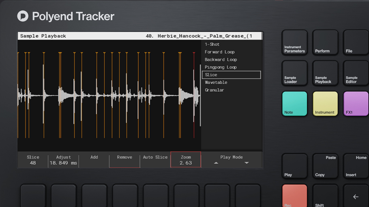Tap the purple FX1 pad
This screenshot has width=369, height=207.
point(356,104)
